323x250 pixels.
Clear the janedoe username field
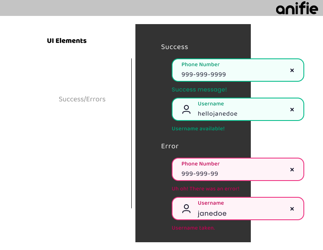tap(292, 209)
